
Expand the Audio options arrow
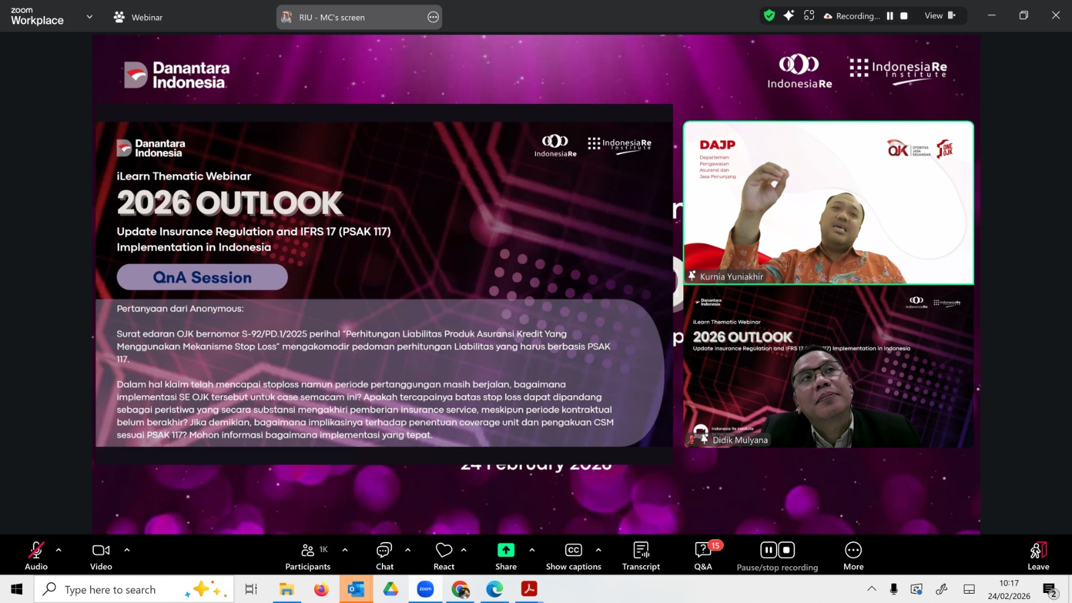(x=59, y=550)
